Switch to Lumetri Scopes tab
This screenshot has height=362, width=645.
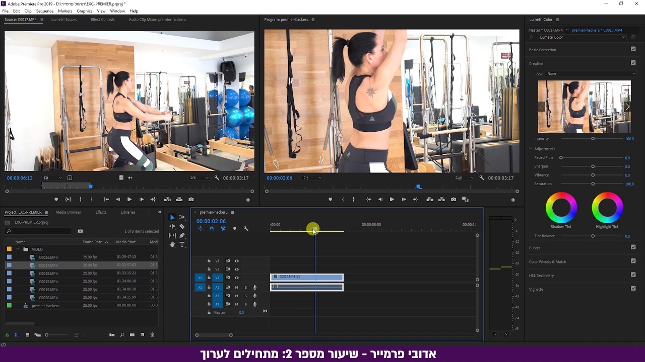tap(64, 20)
